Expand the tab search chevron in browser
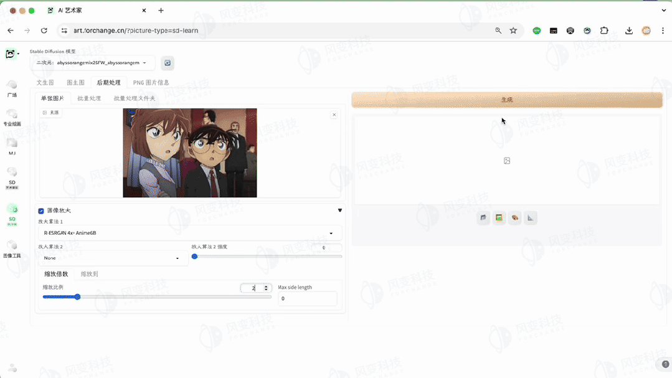 coord(664,11)
